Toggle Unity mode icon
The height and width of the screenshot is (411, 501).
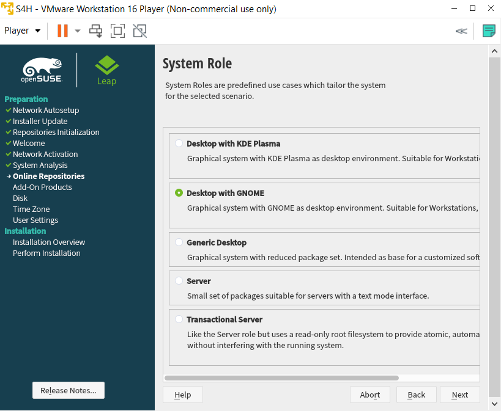pyautogui.click(x=139, y=31)
